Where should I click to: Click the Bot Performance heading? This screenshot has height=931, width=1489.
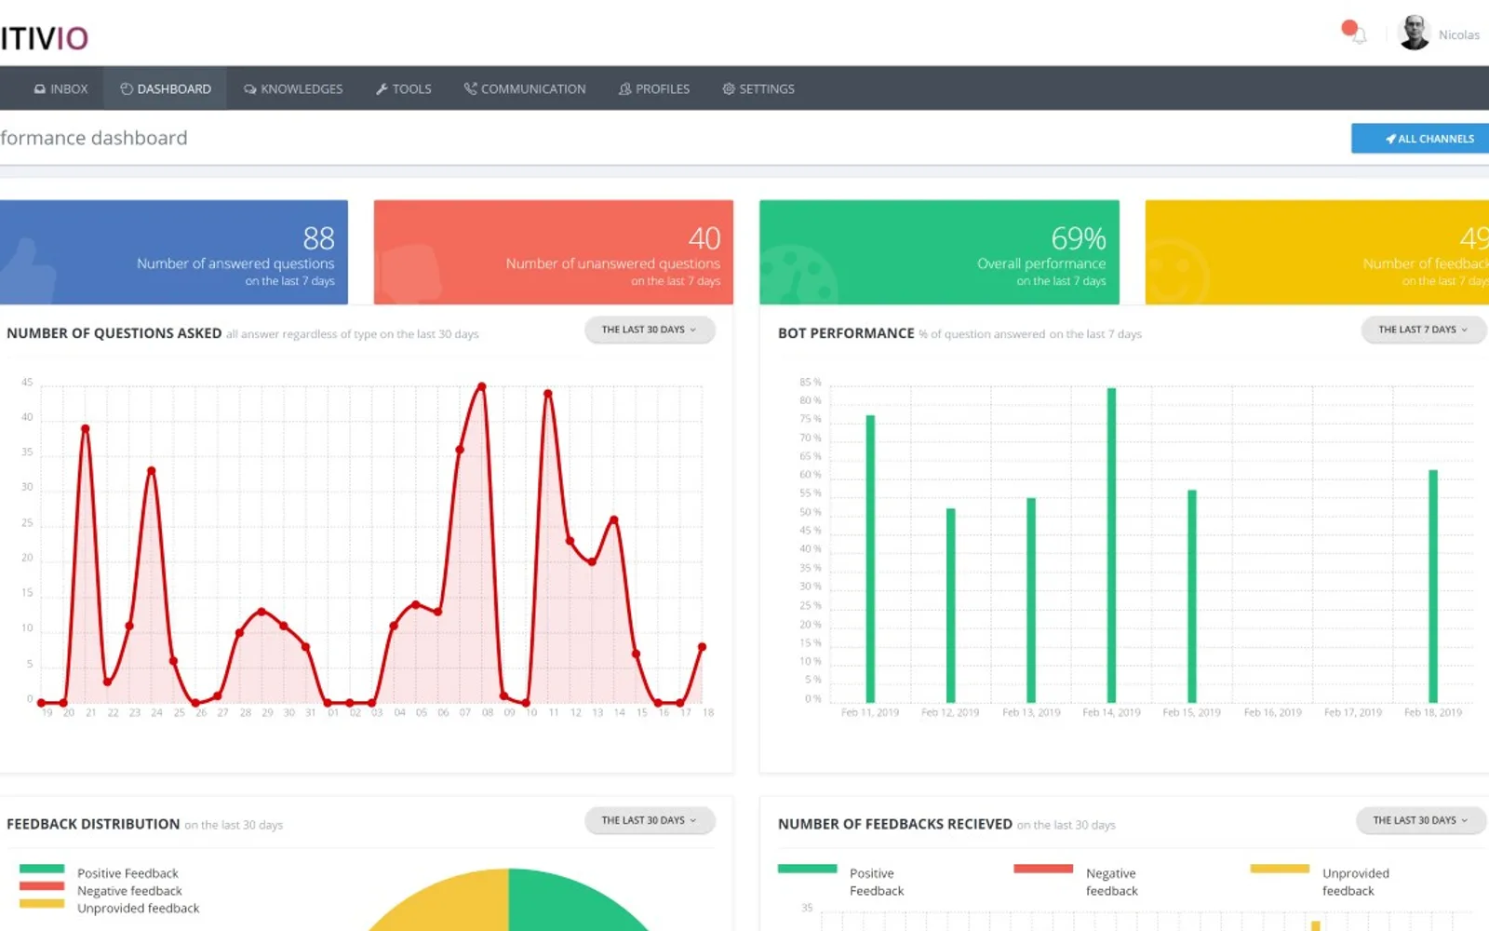tap(846, 333)
